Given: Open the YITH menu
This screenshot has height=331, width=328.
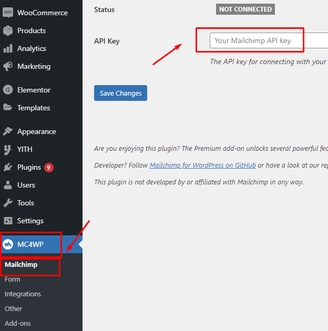Looking at the screenshot, I should pyautogui.click(x=41, y=149).
